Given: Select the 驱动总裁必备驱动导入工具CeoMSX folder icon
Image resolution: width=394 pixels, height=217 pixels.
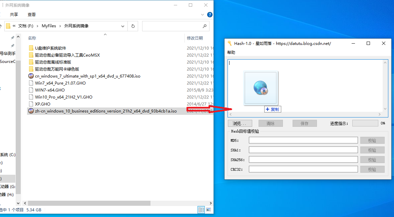Looking at the screenshot, I should point(31,55).
